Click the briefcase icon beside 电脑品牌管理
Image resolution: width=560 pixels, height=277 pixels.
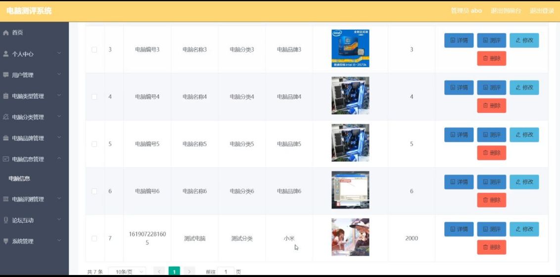pyautogui.click(x=5, y=138)
